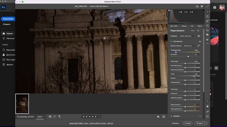Toggle before/after view icon

click(x=163, y=117)
